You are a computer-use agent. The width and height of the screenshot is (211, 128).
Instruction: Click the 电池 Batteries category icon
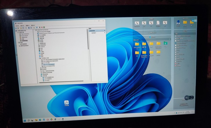[x=39, y=48]
